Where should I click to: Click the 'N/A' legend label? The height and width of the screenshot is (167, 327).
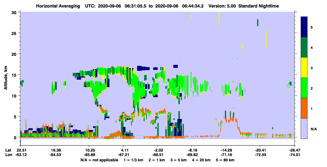(x=313, y=129)
